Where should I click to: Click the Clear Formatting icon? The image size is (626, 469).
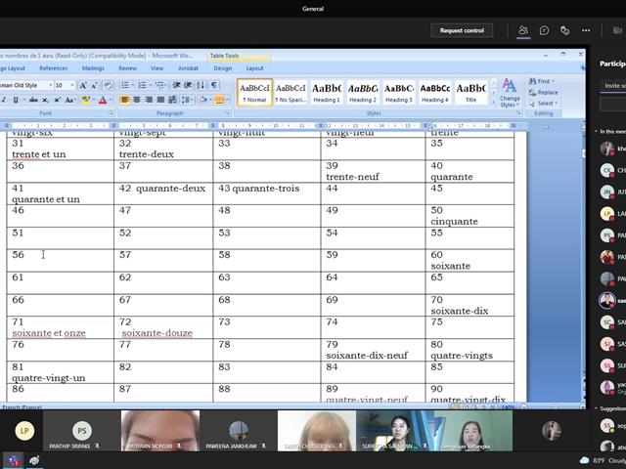tap(108, 85)
